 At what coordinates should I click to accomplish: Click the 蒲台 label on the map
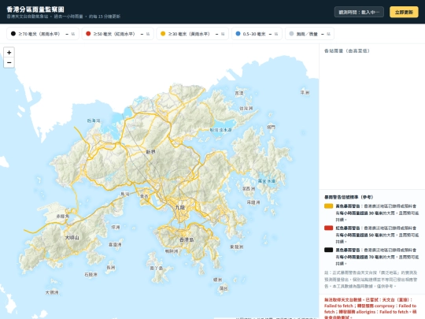tap(224, 288)
